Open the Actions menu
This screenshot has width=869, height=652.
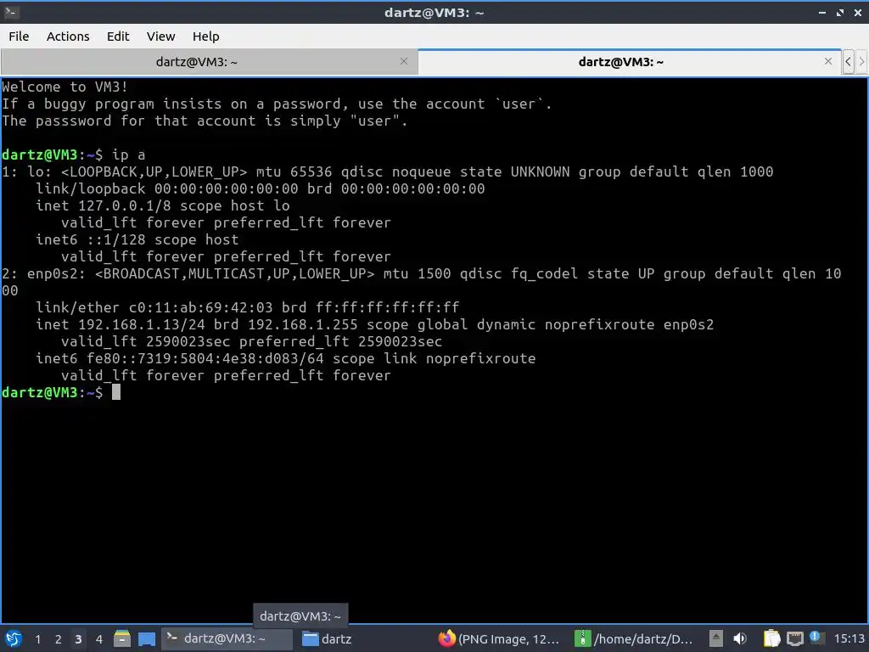coord(68,36)
